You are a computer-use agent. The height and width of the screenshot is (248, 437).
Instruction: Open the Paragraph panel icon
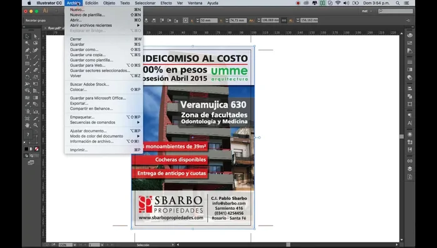[x=409, y=115]
